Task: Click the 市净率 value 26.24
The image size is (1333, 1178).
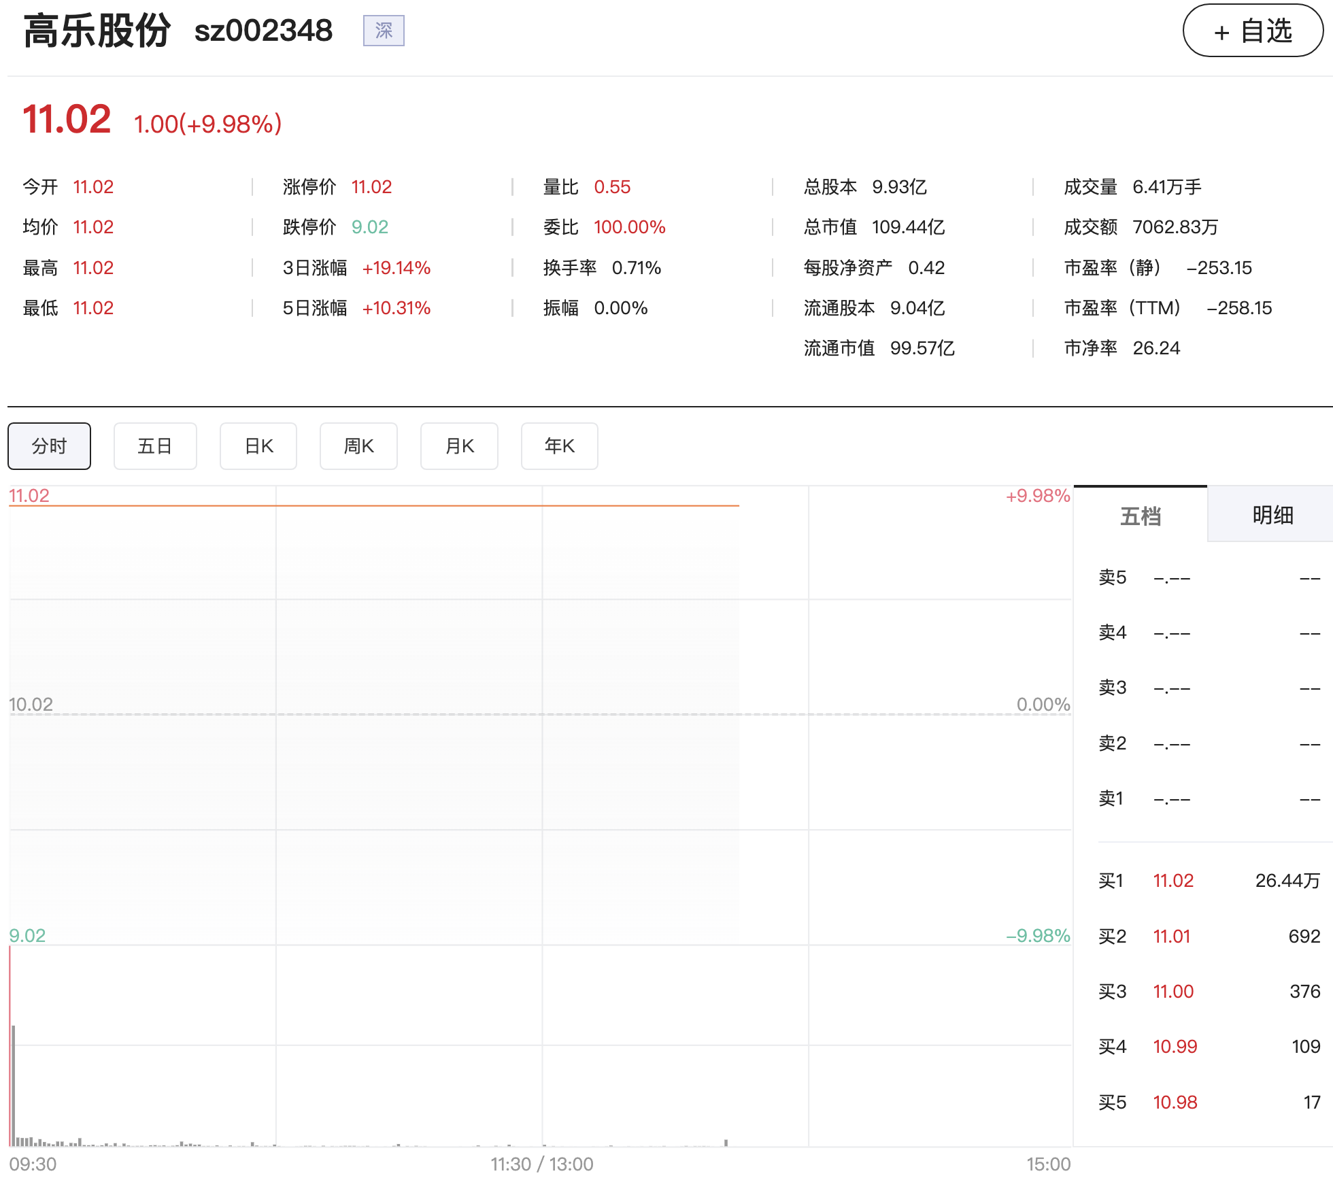Action: (x=1156, y=348)
